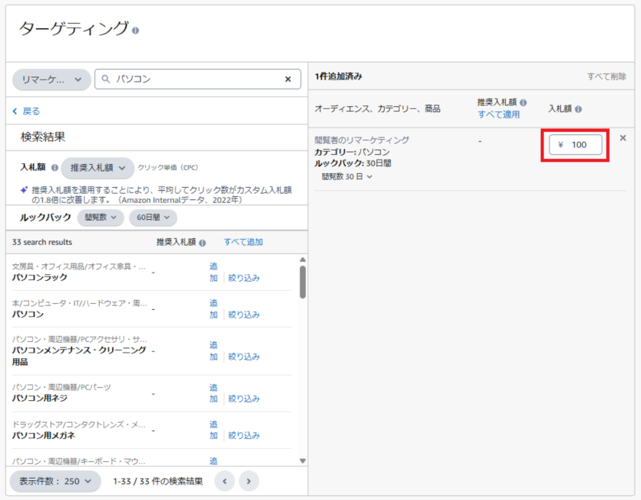Click info icon next to 入札額 column header on right
Image resolution: width=641 pixels, height=500 pixels.
point(578,110)
